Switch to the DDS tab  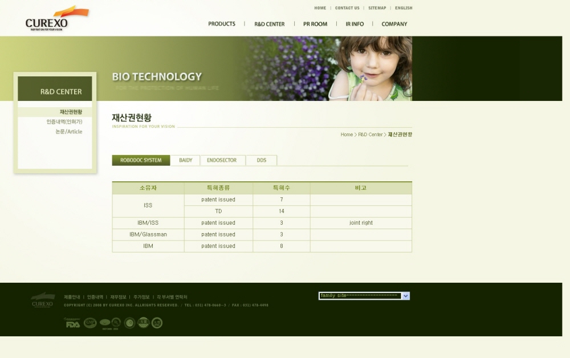click(261, 160)
